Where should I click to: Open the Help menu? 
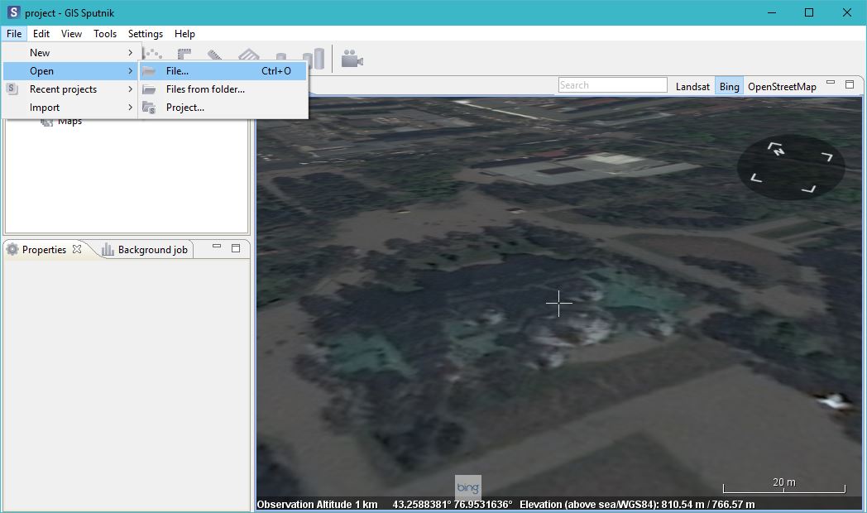coord(184,34)
